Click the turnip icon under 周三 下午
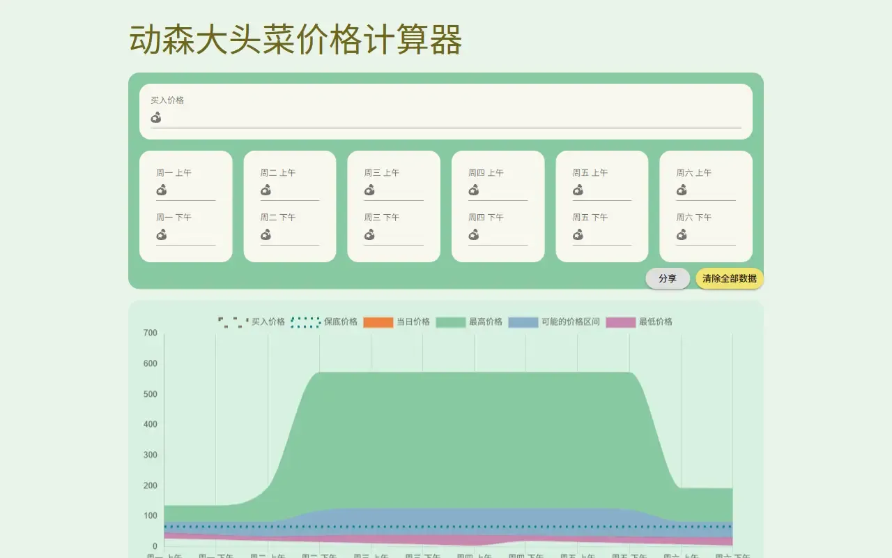Screen dimensions: 892x558 pos(369,234)
